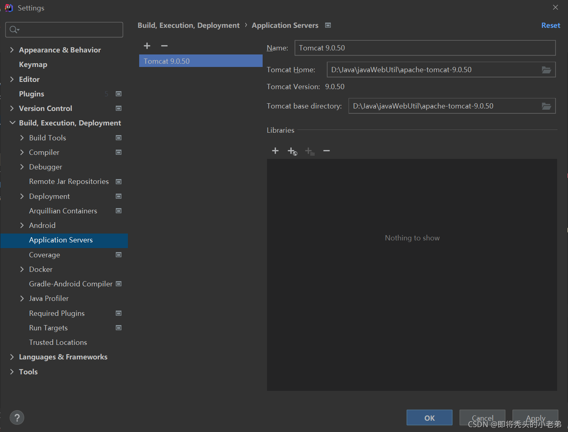Open the Keymap settings page
This screenshot has width=568, height=432.
click(x=33, y=65)
